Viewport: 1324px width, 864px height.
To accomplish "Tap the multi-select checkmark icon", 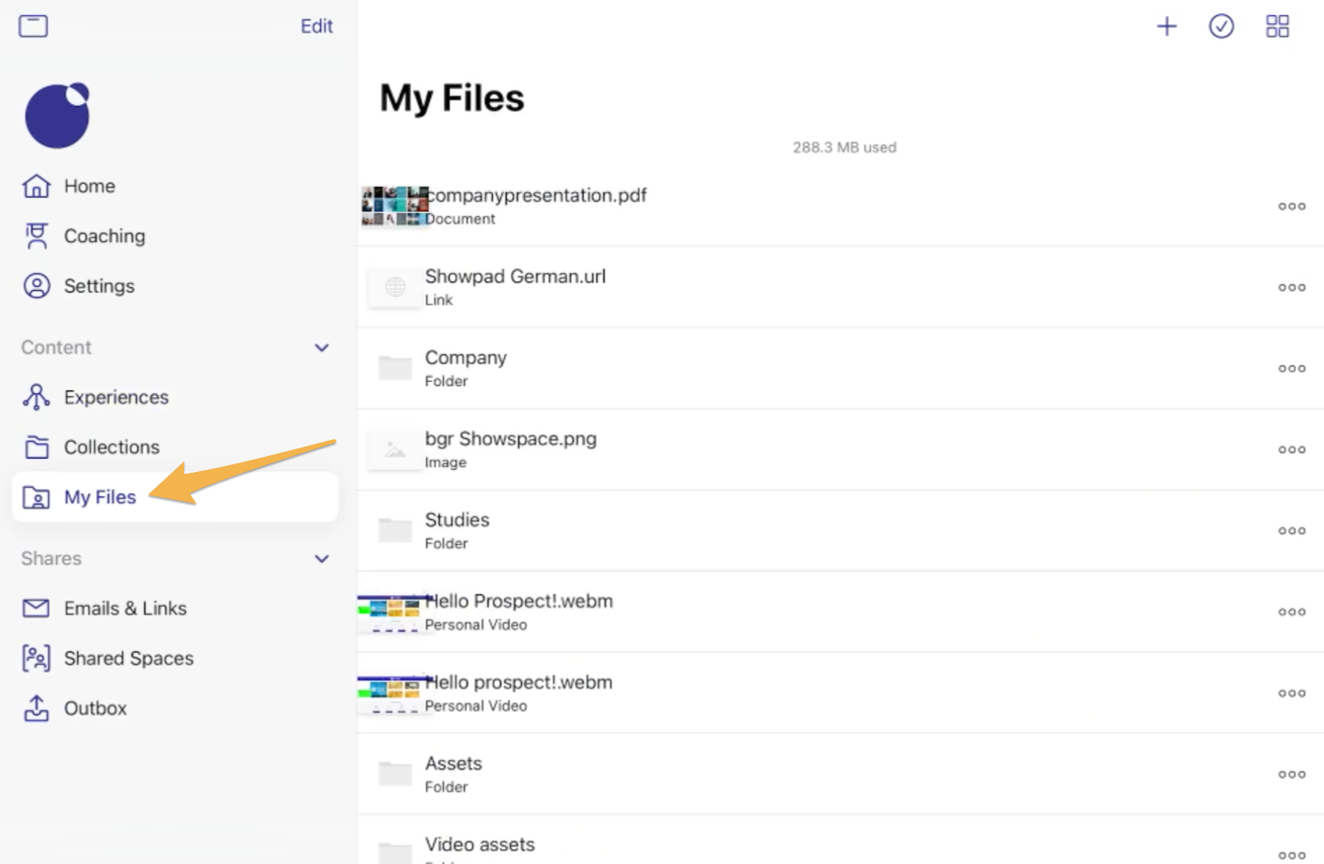I will click(x=1221, y=25).
